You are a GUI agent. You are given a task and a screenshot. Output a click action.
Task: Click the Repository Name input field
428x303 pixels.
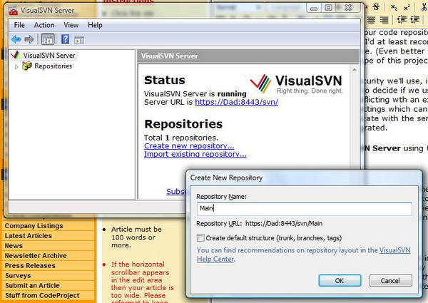304,209
